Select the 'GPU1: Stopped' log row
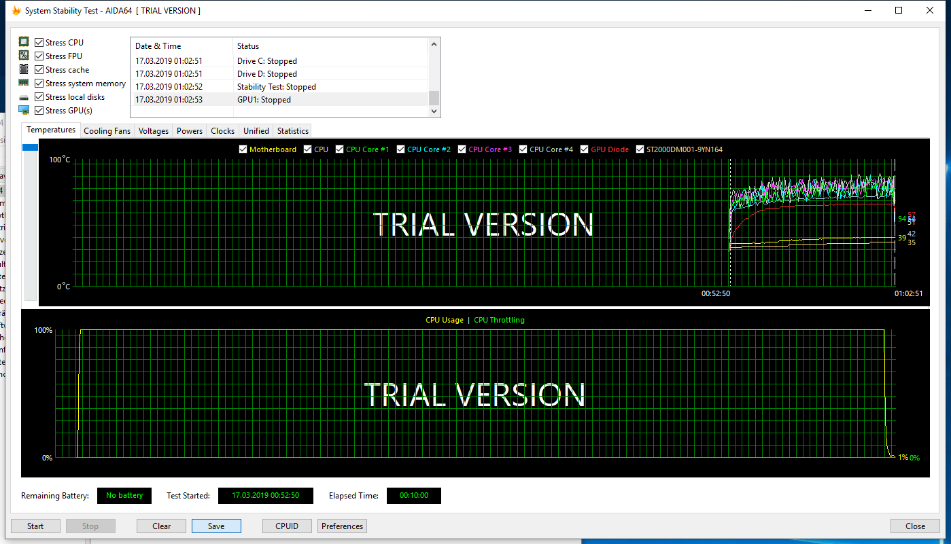 (x=279, y=100)
